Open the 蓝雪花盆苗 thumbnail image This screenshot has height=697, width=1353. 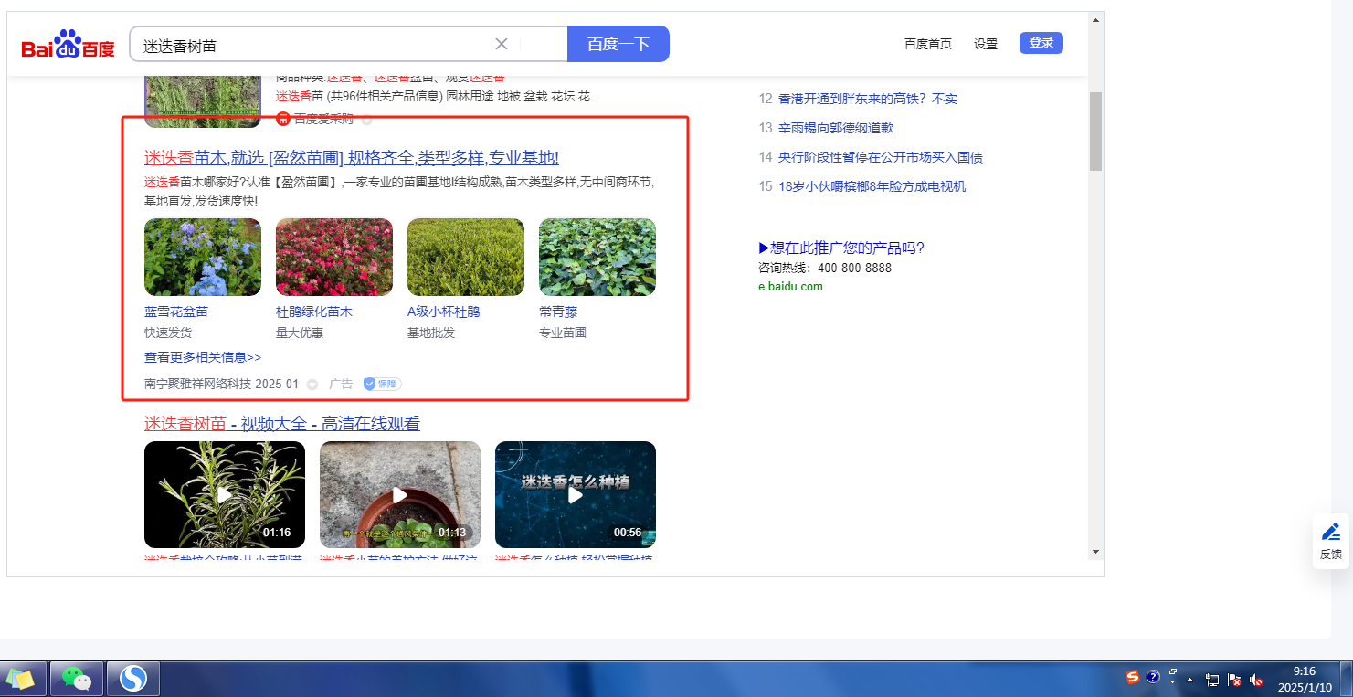[203, 257]
